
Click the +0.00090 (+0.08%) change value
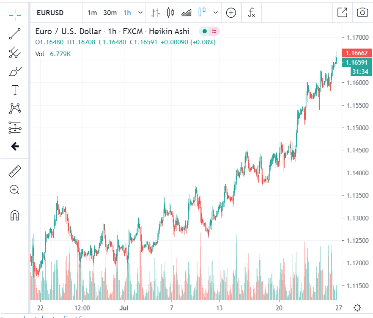coord(188,42)
